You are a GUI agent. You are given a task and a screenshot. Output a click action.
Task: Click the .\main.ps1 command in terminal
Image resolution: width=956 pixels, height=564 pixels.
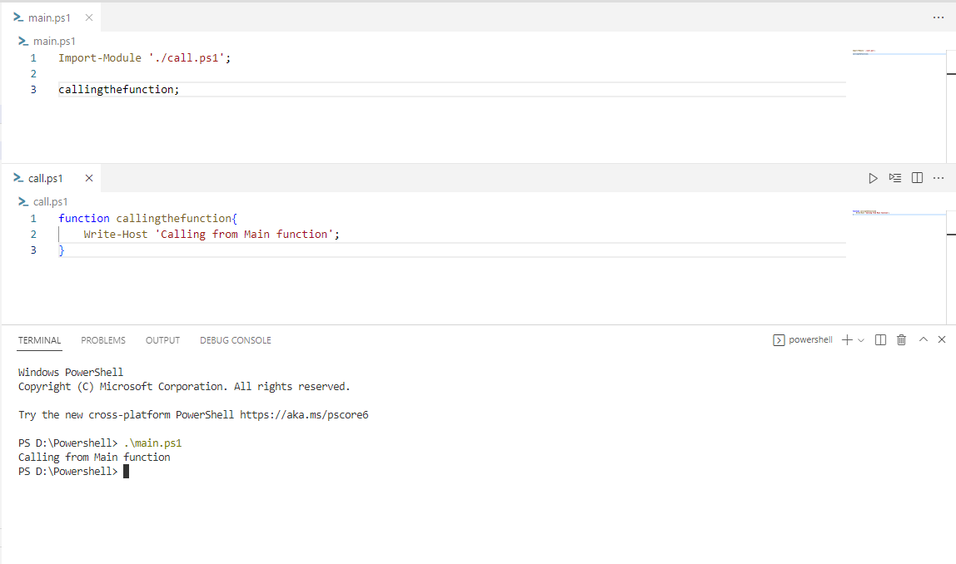(152, 443)
